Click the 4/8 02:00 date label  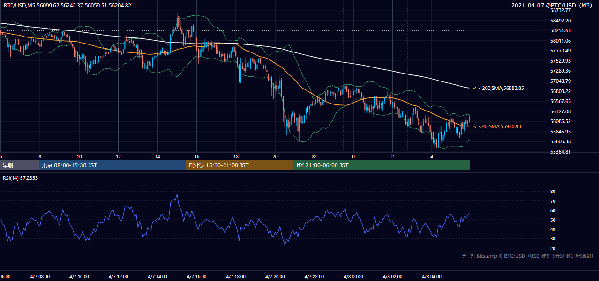tap(393, 277)
